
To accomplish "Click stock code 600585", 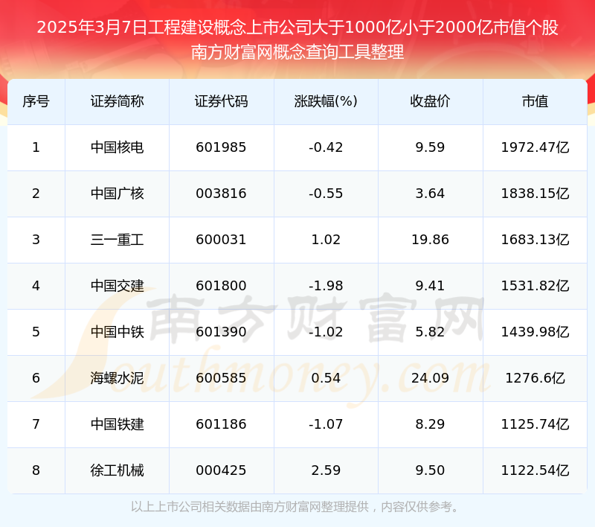I will [221, 378].
